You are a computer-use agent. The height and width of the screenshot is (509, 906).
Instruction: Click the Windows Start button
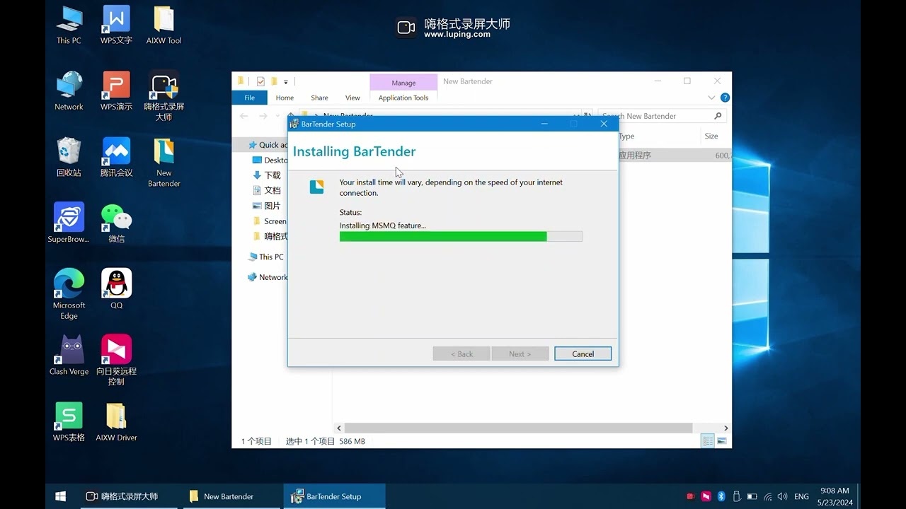[61, 496]
